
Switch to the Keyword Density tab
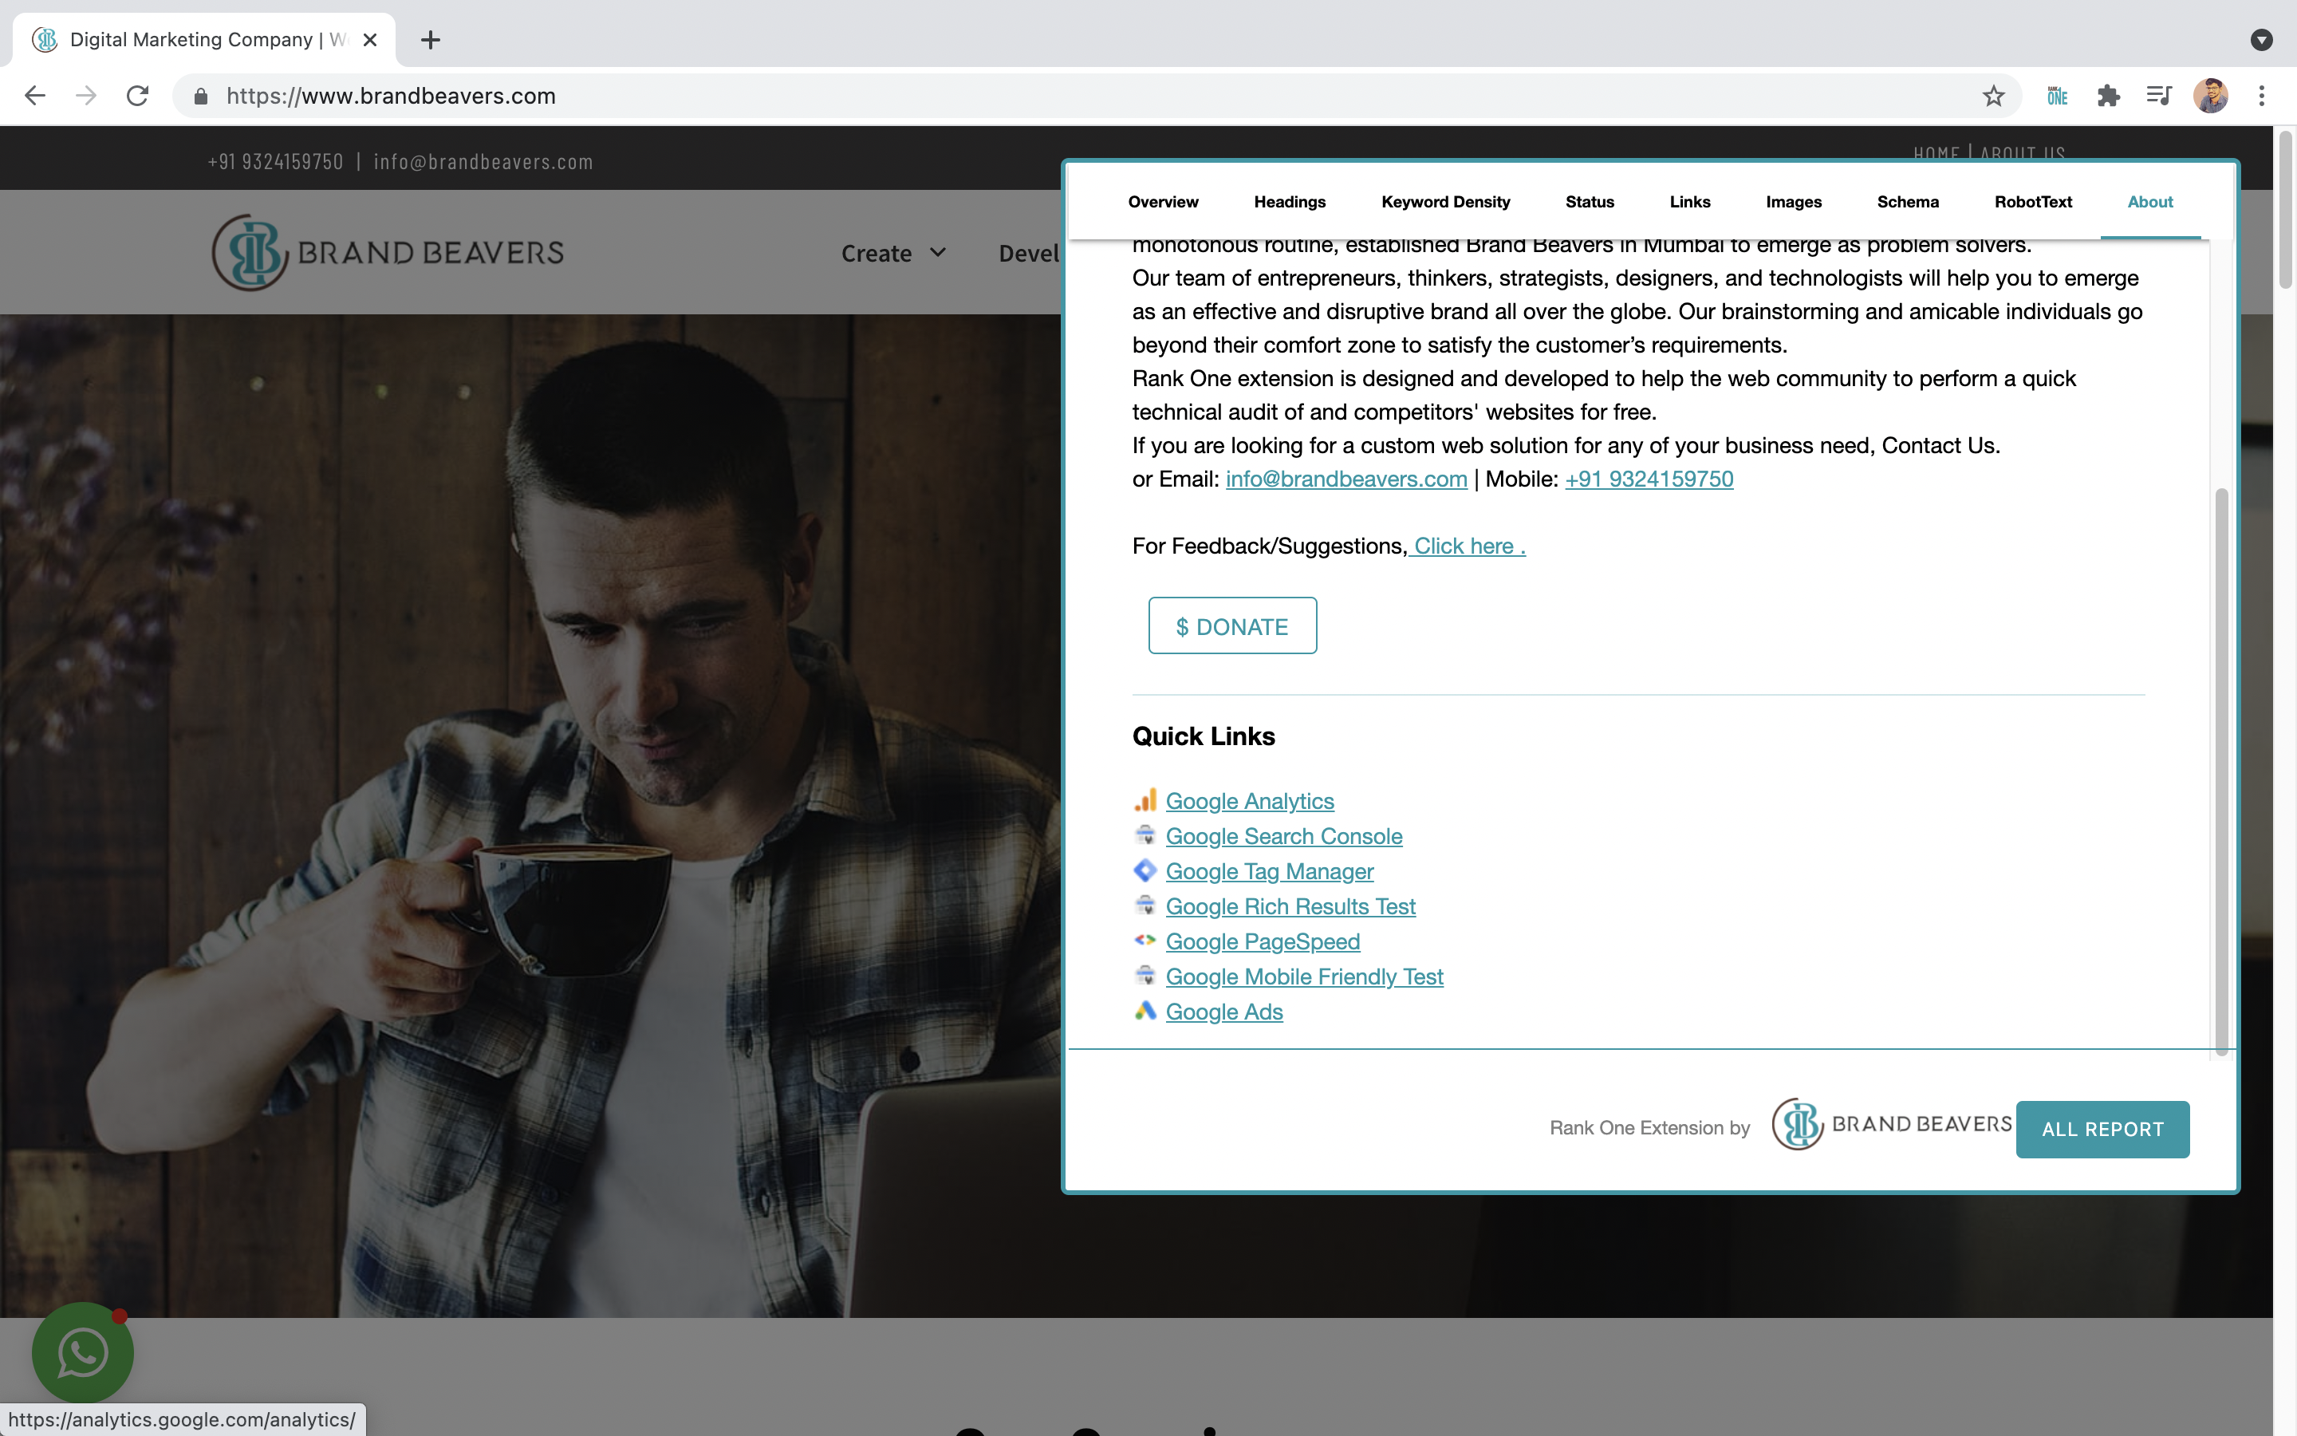(x=1444, y=201)
